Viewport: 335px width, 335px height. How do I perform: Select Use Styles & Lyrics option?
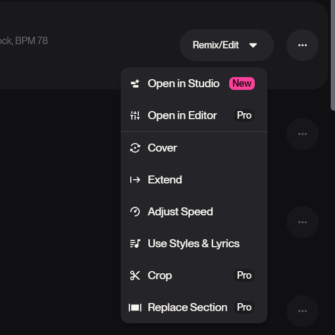(194, 244)
